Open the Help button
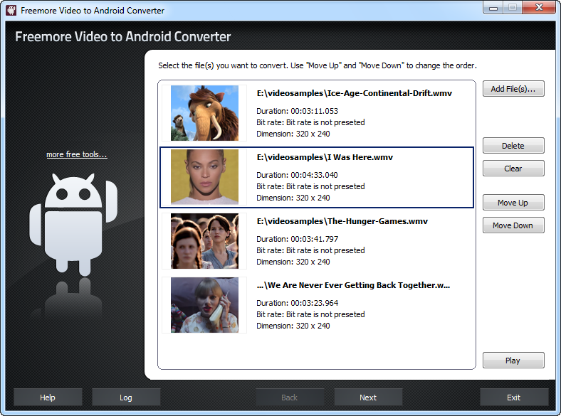Screen dimensions: 561x416 [x=48, y=398]
